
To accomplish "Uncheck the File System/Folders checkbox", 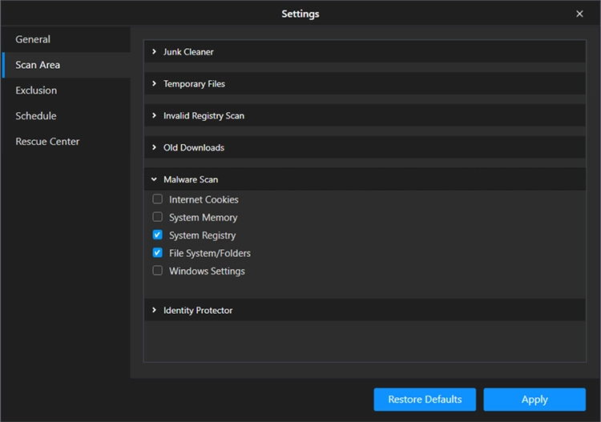I will point(158,253).
